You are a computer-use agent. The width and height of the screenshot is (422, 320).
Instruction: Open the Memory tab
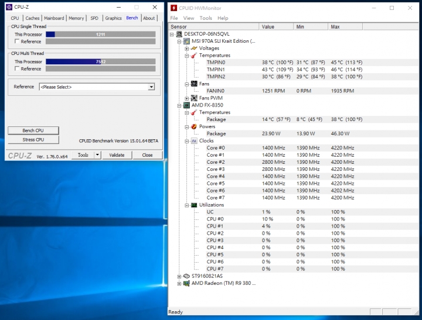[x=76, y=18]
